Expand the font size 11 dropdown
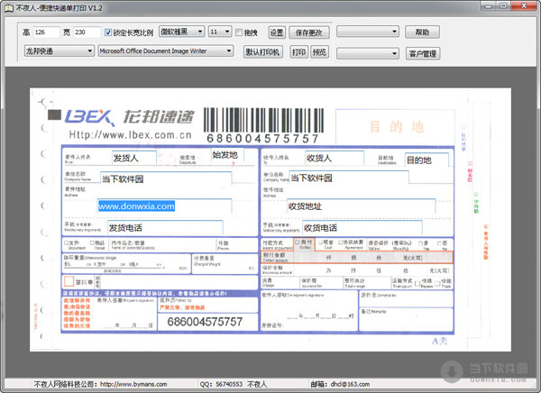This screenshot has height=393, width=541. [219, 32]
